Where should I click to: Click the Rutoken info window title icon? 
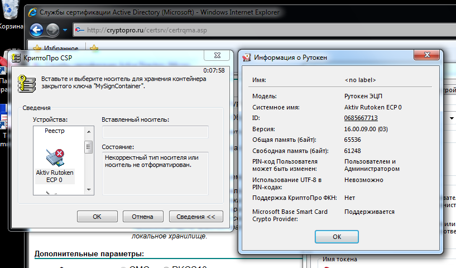point(247,57)
